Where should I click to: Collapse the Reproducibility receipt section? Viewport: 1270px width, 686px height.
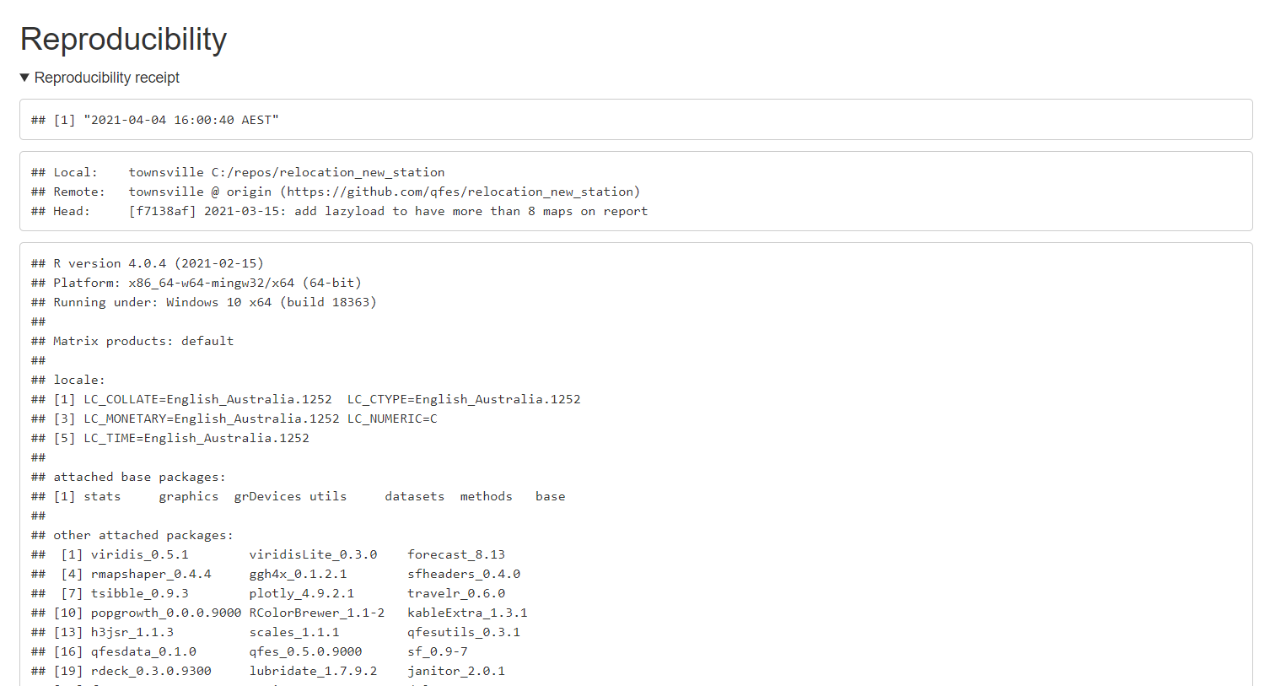pyautogui.click(x=101, y=77)
